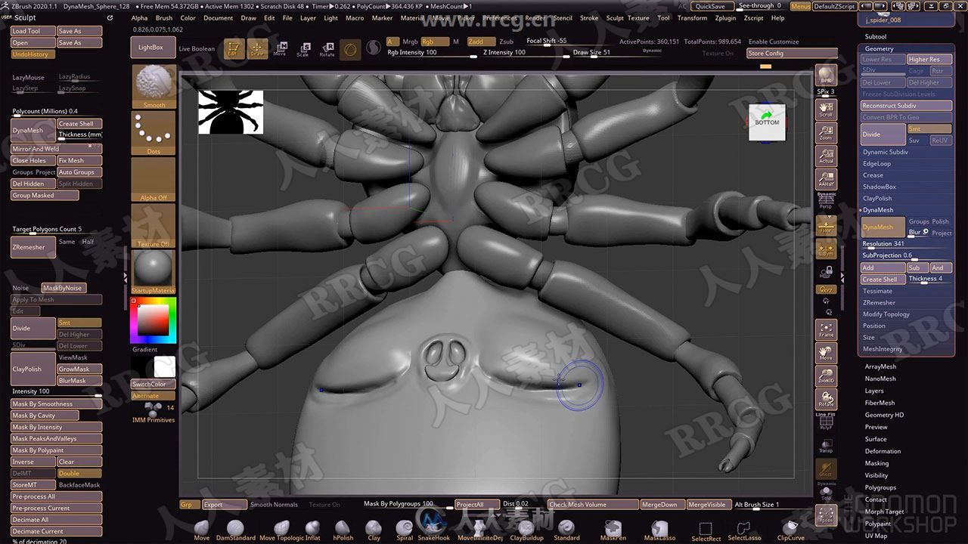Open the Dots stroke selector
This screenshot has height=544, width=968.
click(154, 133)
